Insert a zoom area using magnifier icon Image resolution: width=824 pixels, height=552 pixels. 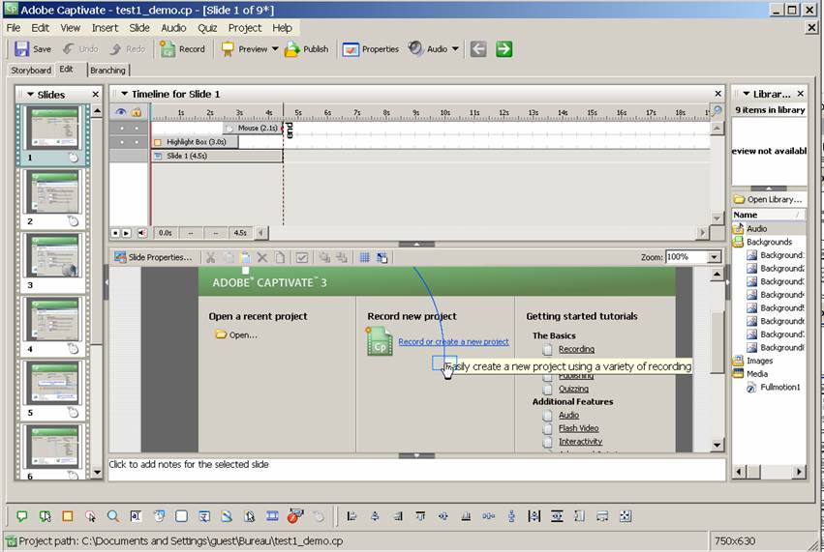coord(113,516)
